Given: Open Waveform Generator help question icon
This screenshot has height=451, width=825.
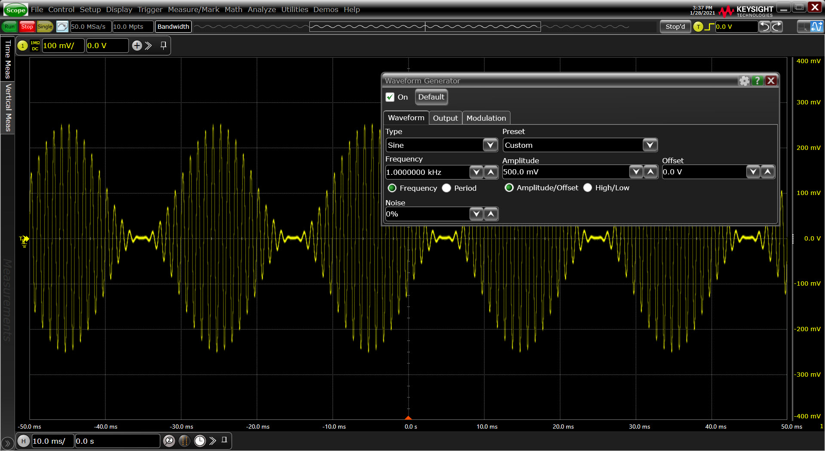Looking at the screenshot, I should point(758,81).
